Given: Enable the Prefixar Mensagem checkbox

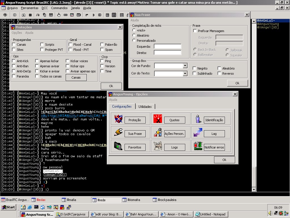Looking at the screenshot, I should click(x=195, y=31).
